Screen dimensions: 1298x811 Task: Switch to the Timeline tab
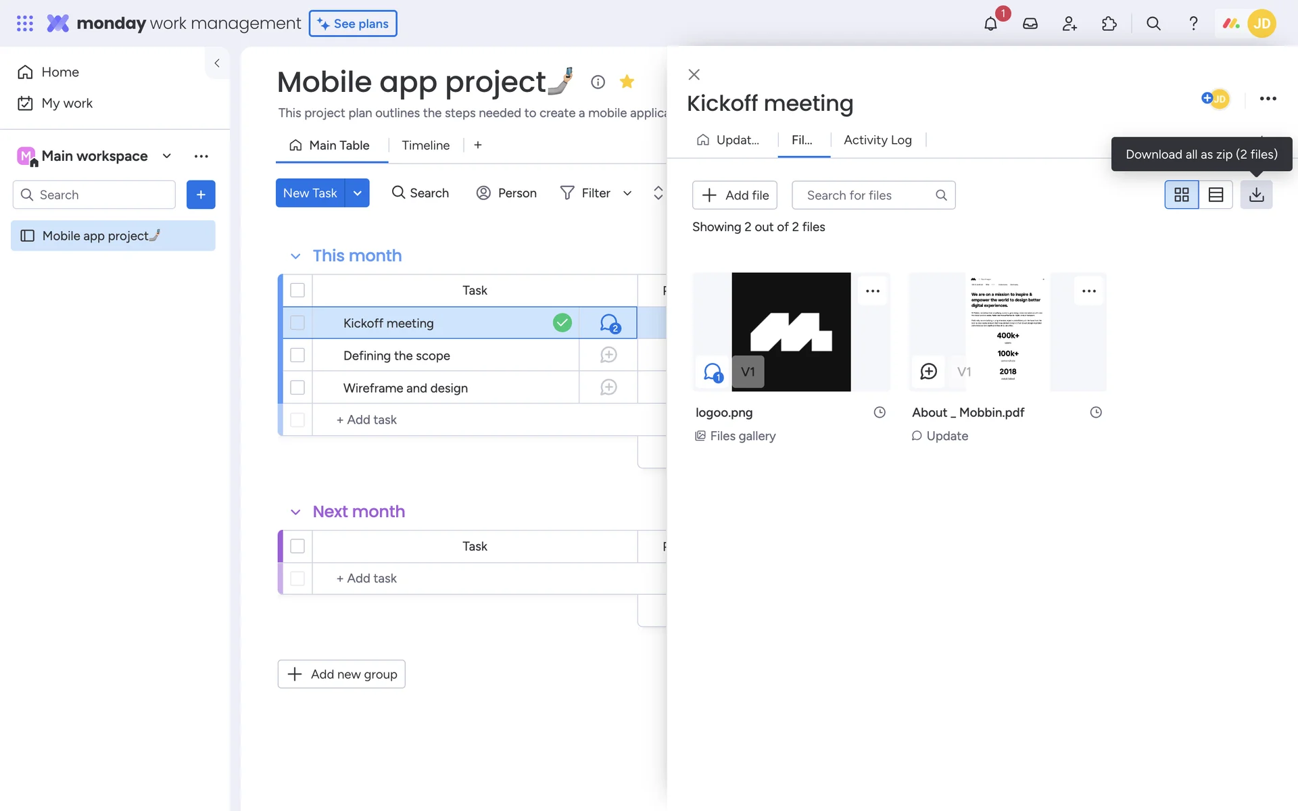click(425, 145)
